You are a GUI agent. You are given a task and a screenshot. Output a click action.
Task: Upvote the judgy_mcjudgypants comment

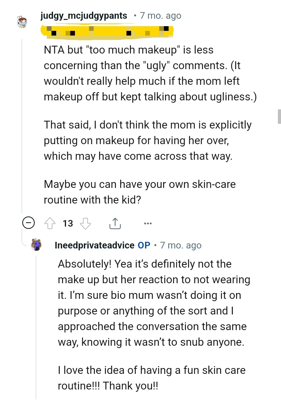50,223
